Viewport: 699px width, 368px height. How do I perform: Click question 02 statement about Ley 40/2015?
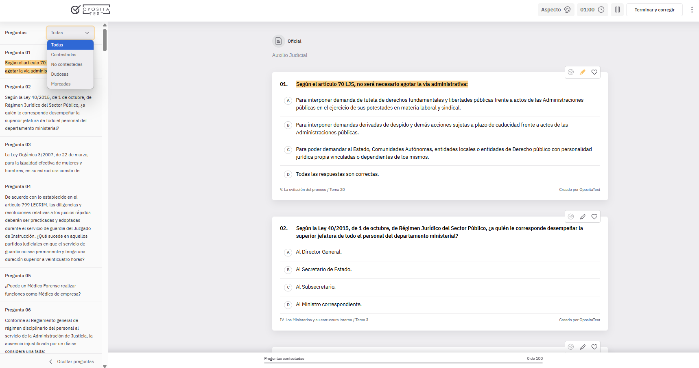click(439, 232)
